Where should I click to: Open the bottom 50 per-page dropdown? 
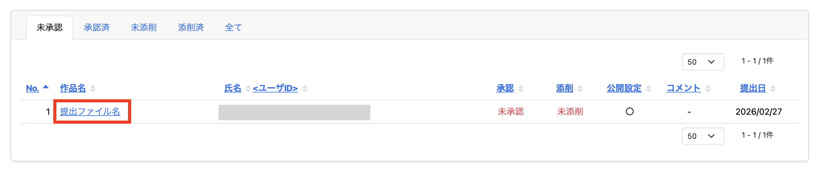[x=703, y=136]
